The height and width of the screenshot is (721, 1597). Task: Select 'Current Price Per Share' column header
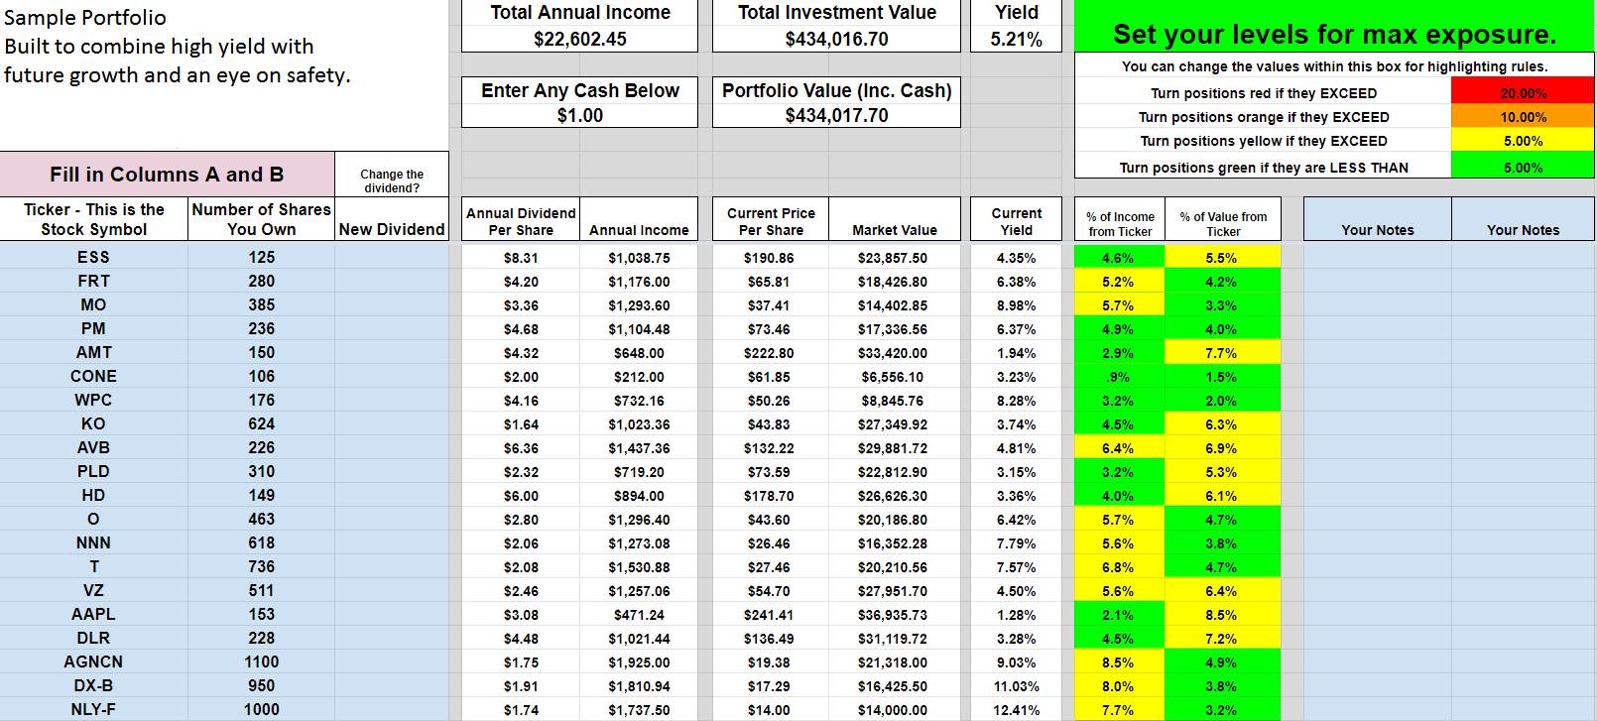[771, 221]
